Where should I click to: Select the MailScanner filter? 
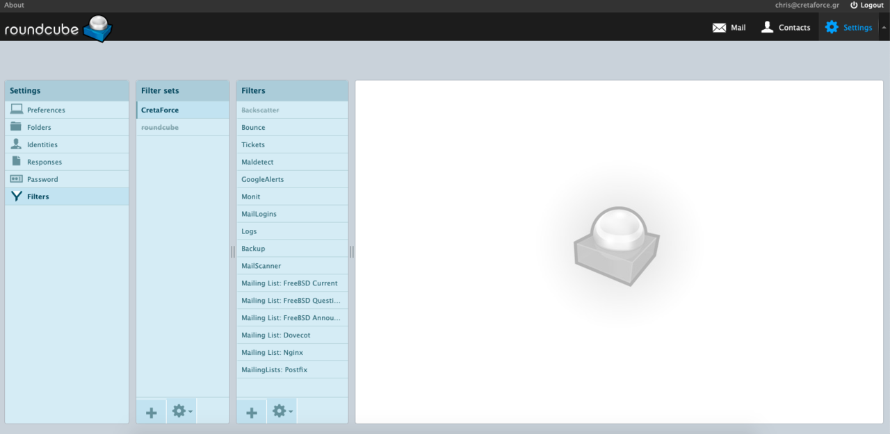292,266
